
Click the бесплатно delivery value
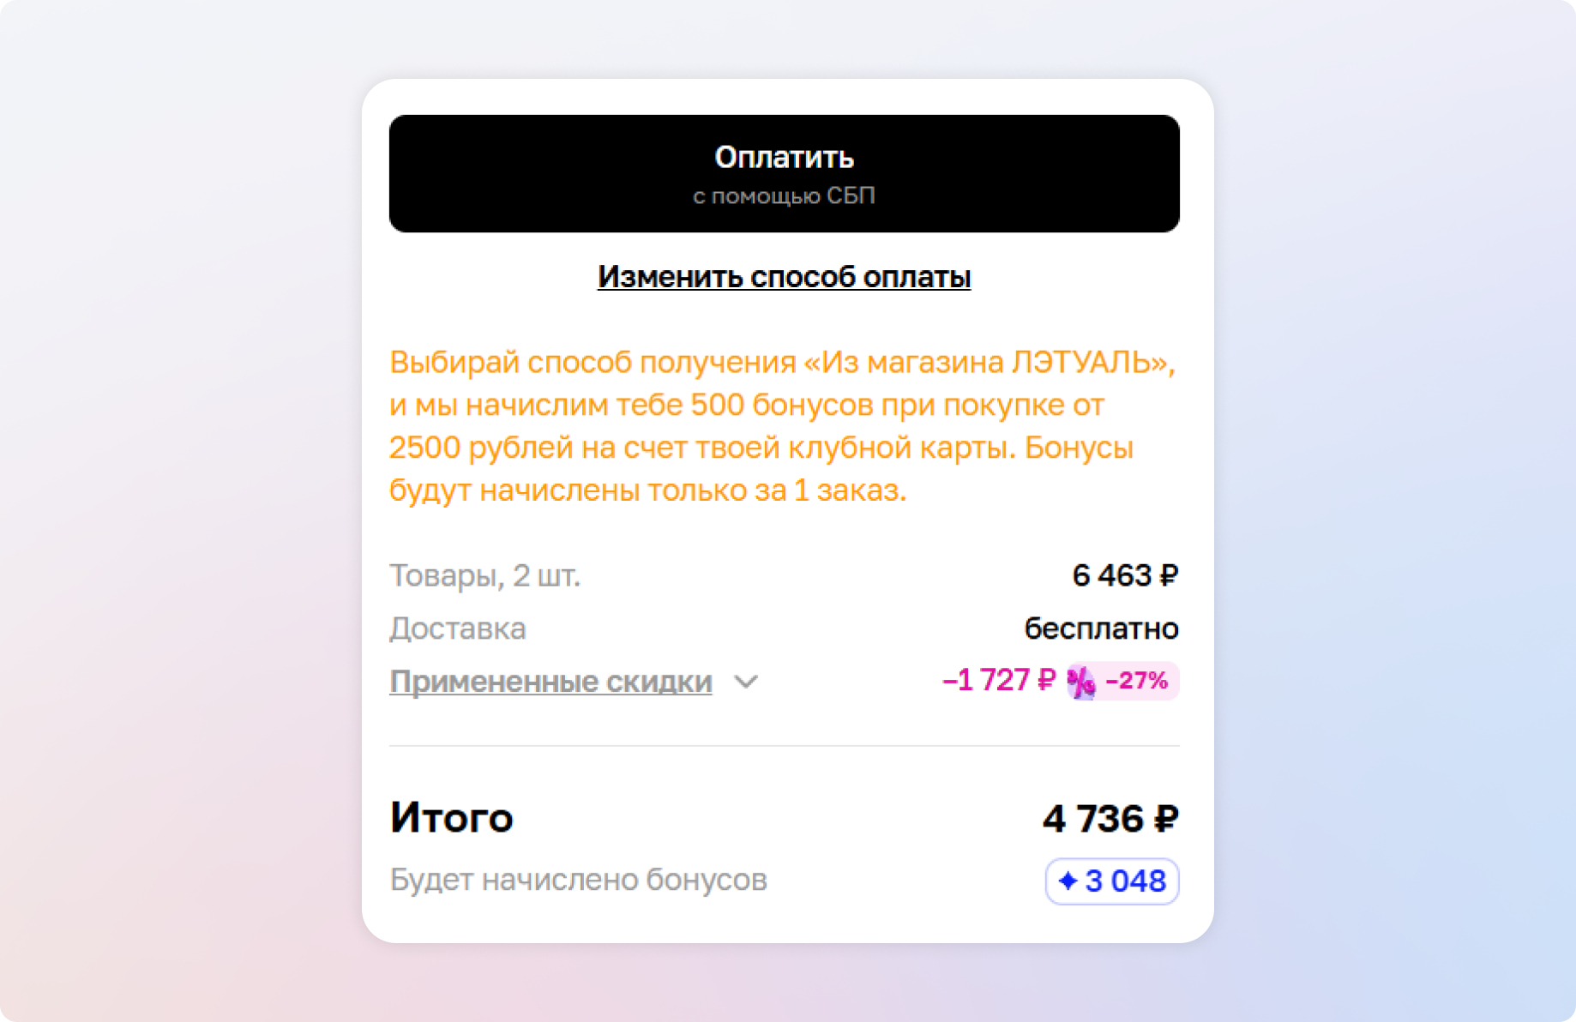click(x=1101, y=628)
